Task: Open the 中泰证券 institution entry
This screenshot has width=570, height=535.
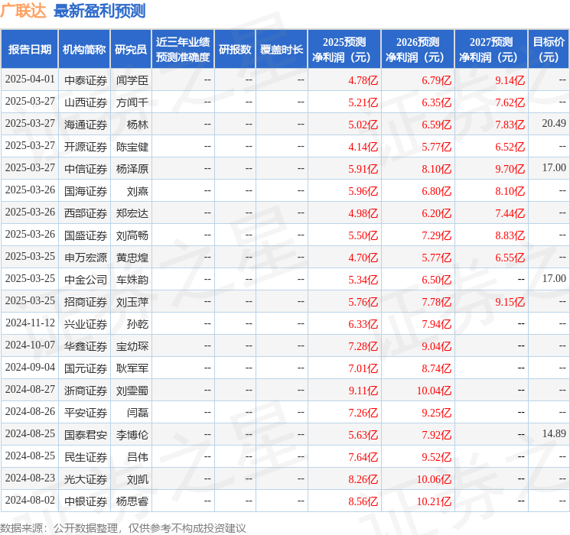Action: (x=85, y=80)
